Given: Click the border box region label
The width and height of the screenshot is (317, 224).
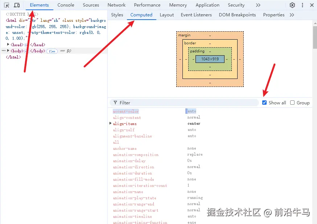Looking at the screenshot, I should point(190,43).
